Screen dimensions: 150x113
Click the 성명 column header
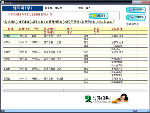(10, 29)
